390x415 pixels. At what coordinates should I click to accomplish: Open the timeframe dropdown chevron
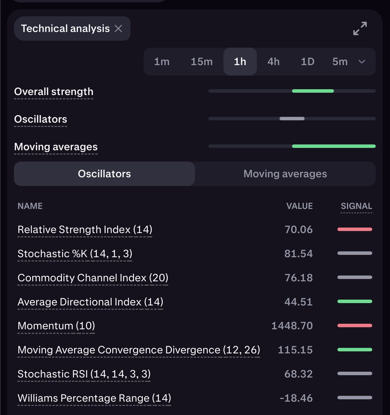pos(362,62)
